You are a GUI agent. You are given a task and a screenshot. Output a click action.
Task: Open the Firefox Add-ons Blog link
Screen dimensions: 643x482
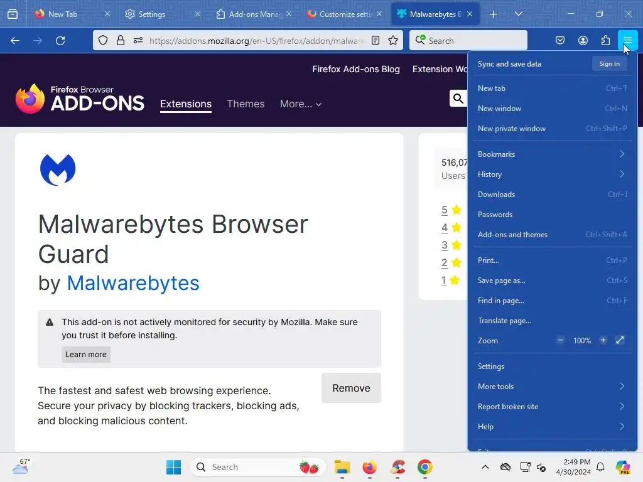(356, 69)
